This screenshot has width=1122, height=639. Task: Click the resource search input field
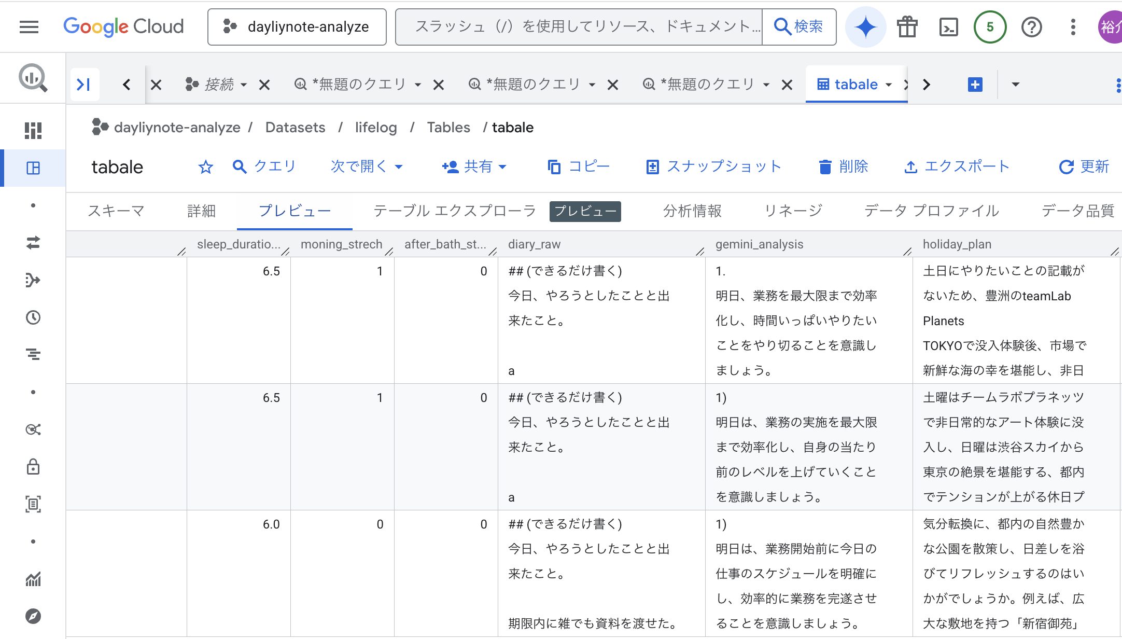(579, 27)
